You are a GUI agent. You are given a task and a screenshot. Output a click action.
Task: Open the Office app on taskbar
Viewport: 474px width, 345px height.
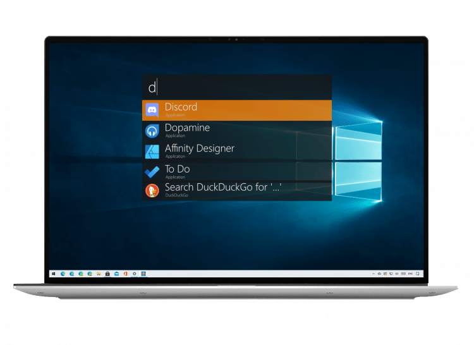126,274
